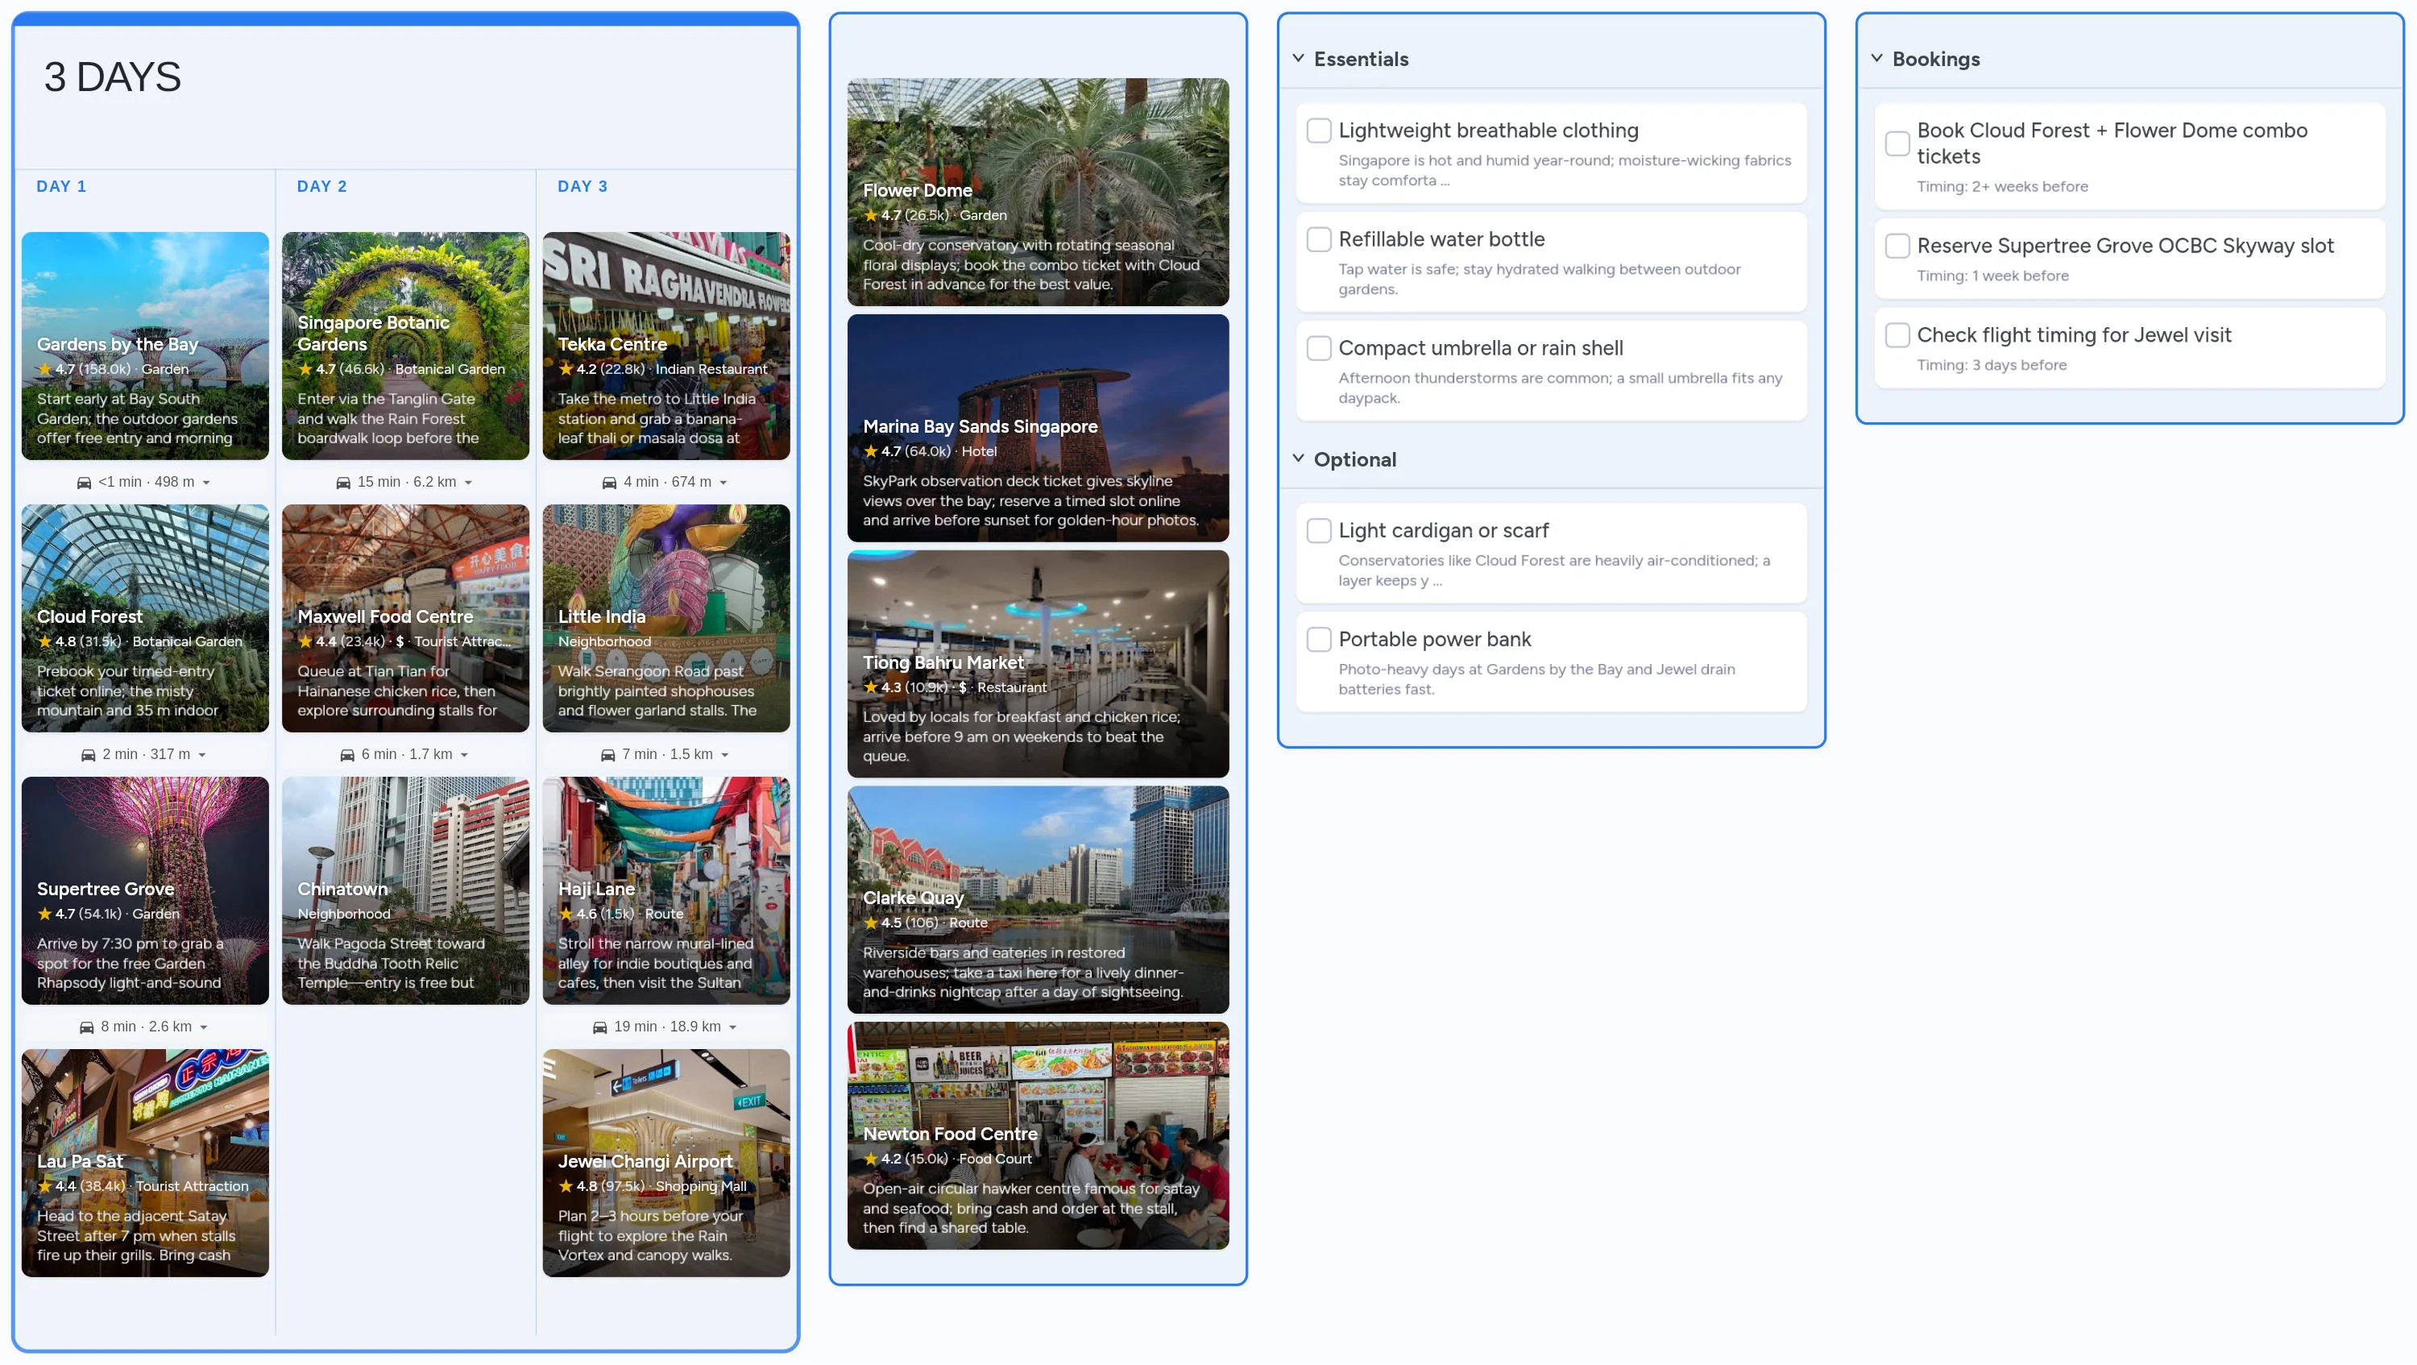Open the Lau Pa Sat card
Screen dimensions: 2417x1365
pyautogui.click(x=146, y=1163)
